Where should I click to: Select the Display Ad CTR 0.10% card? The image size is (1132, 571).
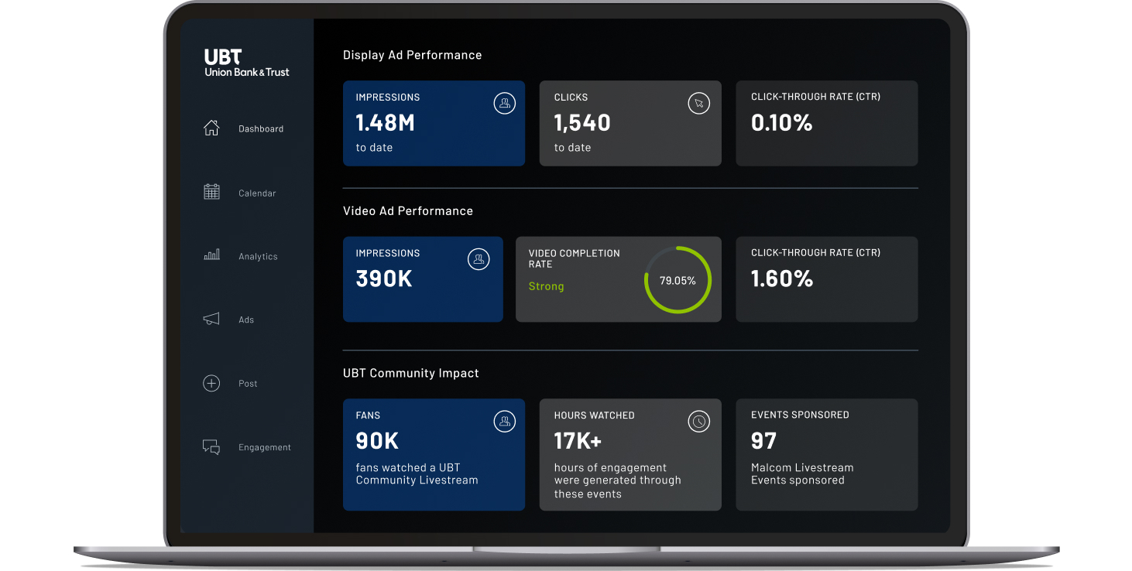click(826, 123)
